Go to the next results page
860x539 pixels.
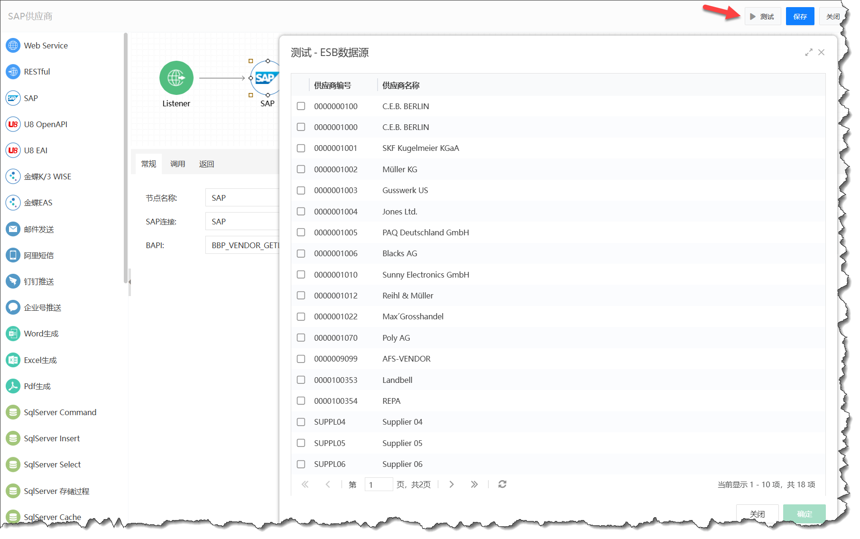452,484
